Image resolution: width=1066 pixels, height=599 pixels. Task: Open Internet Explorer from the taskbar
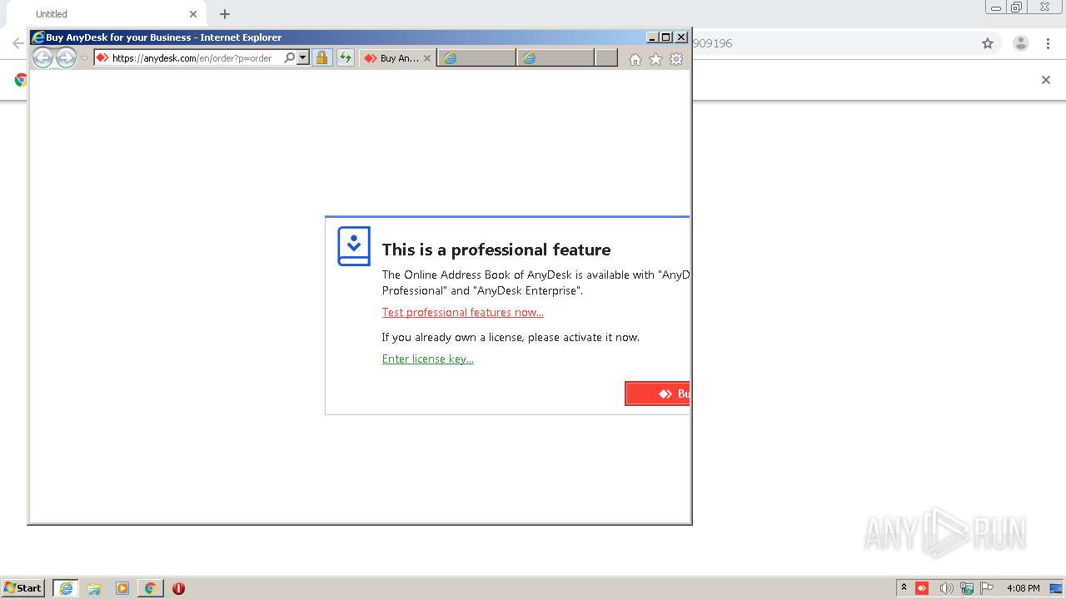[x=66, y=588]
